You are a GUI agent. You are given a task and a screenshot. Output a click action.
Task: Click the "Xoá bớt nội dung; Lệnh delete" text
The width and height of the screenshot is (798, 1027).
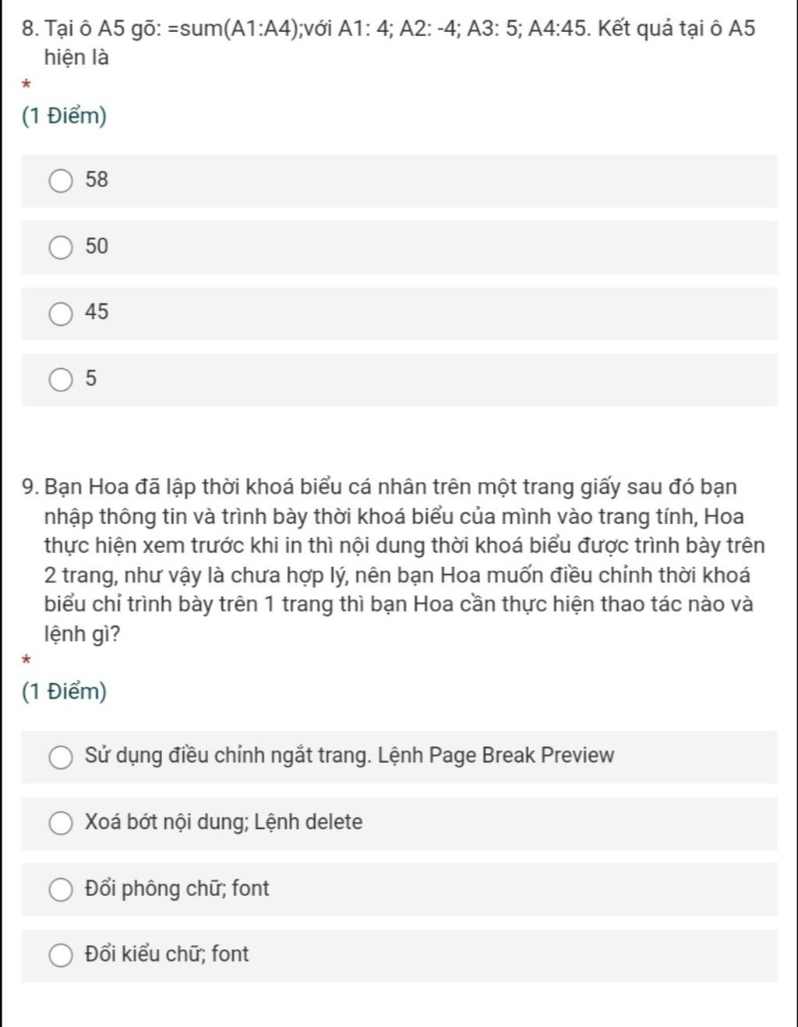(x=224, y=822)
